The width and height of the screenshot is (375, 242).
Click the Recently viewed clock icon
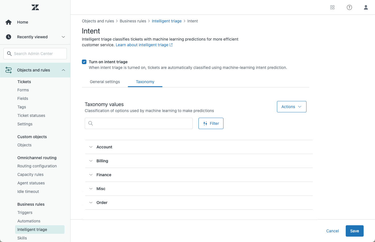(9, 37)
